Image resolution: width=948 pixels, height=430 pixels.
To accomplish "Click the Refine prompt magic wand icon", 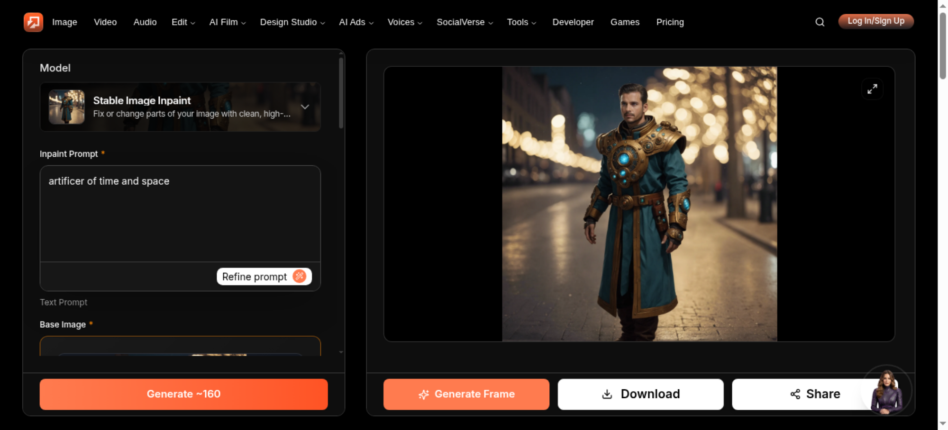I will pyautogui.click(x=300, y=276).
